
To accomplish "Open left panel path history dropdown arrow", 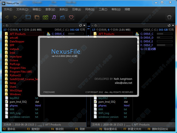I will [x=84, y=26].
